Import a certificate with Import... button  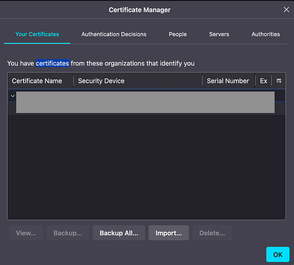tap(168, 233)
